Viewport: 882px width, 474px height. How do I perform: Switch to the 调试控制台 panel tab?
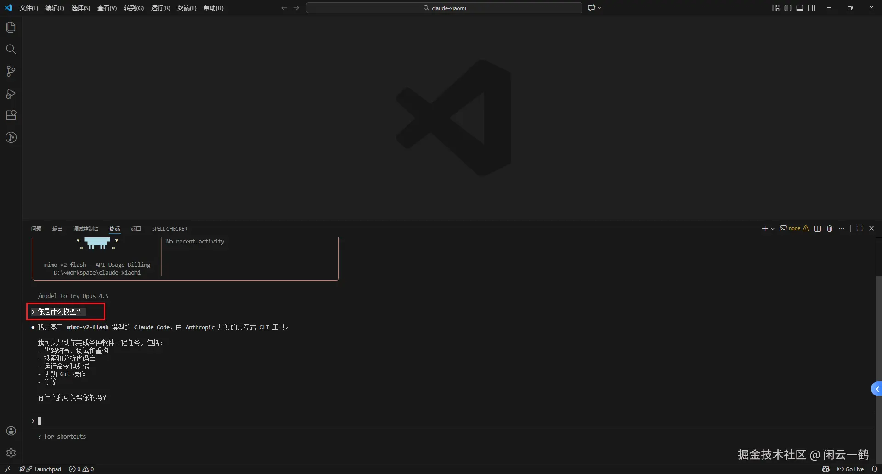coord(86,229)
